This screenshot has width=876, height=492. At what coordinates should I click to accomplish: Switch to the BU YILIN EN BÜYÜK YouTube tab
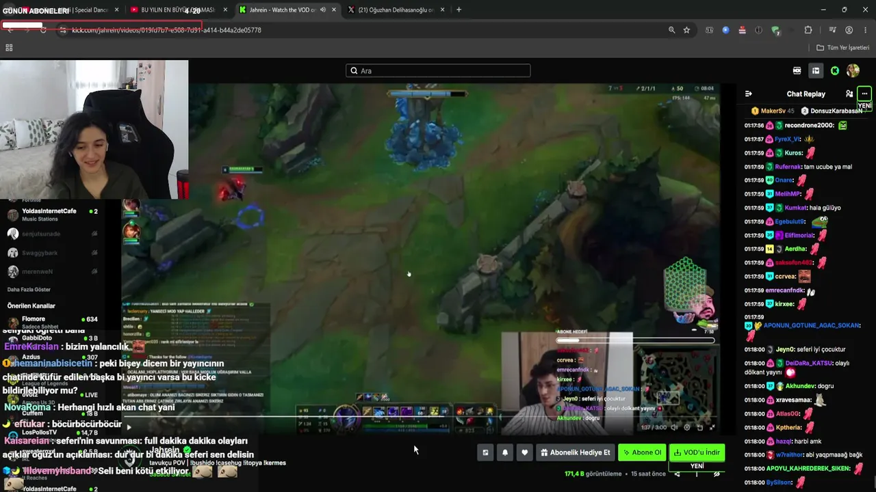point(177,10)
